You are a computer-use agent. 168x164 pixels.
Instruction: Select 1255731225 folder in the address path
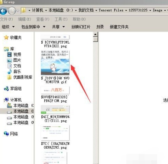point(138,10)
